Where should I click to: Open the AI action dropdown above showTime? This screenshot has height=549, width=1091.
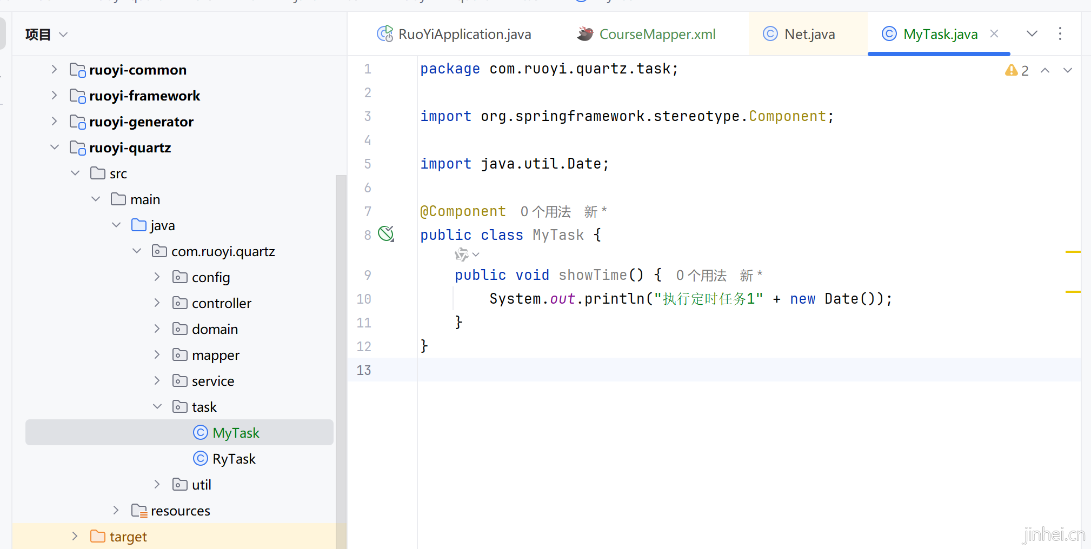(467, 255)
